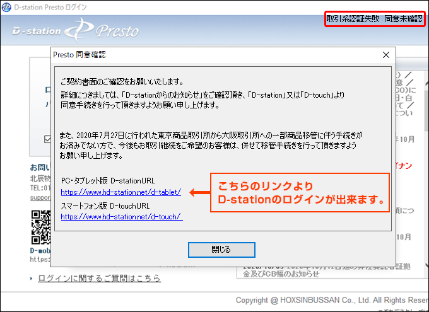Open the ログインに関するご質問はこちら link
This screenshot has height=312, width=429.
click(99, 279)
